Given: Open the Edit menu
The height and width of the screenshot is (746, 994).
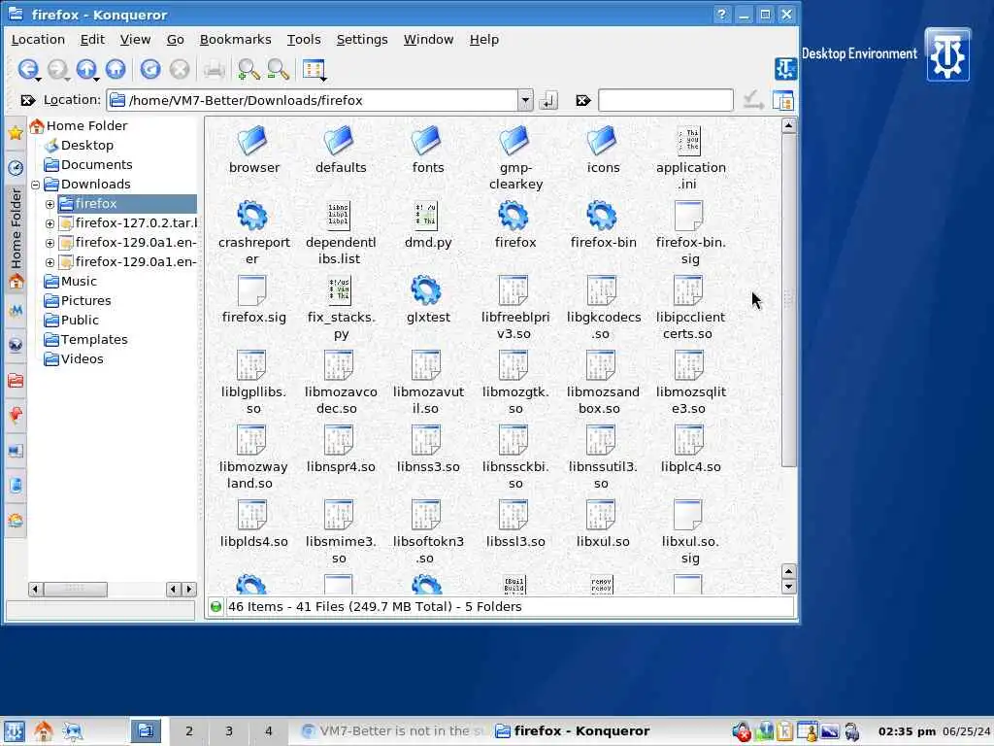Looking at the screenshot, I should [x=92, y=39].
